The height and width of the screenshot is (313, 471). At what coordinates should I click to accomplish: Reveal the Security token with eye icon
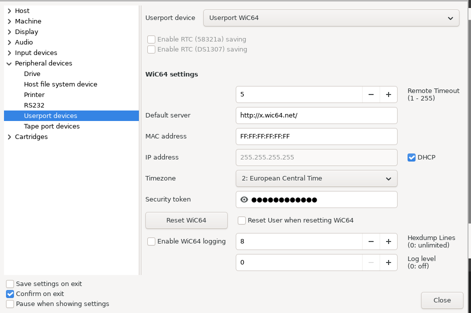(x=244, y=199)
